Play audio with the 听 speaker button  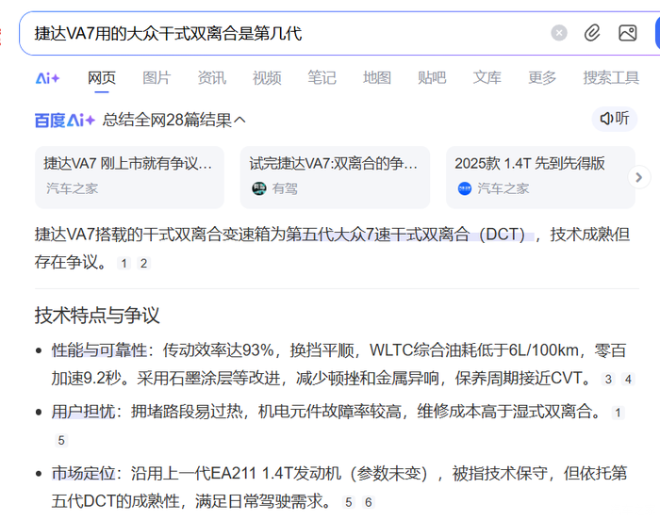click(x=615, y=119)
